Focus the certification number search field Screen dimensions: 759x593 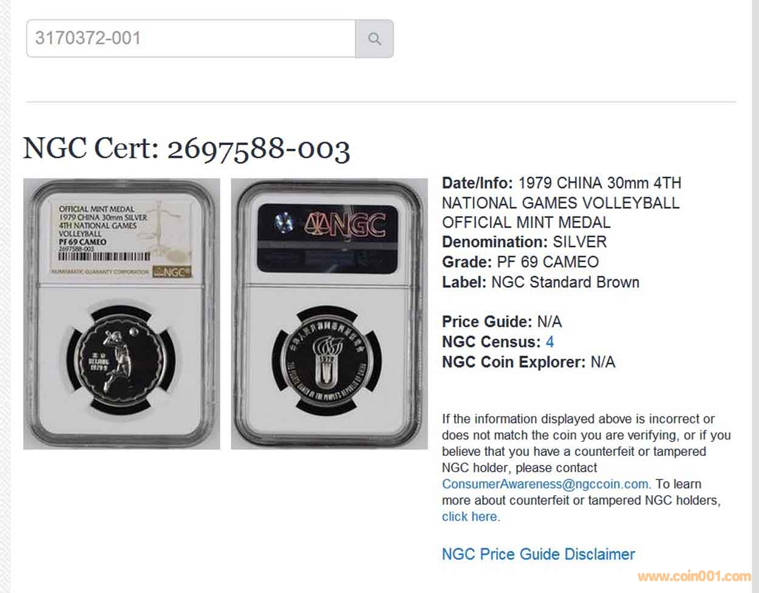pos(191,39)
